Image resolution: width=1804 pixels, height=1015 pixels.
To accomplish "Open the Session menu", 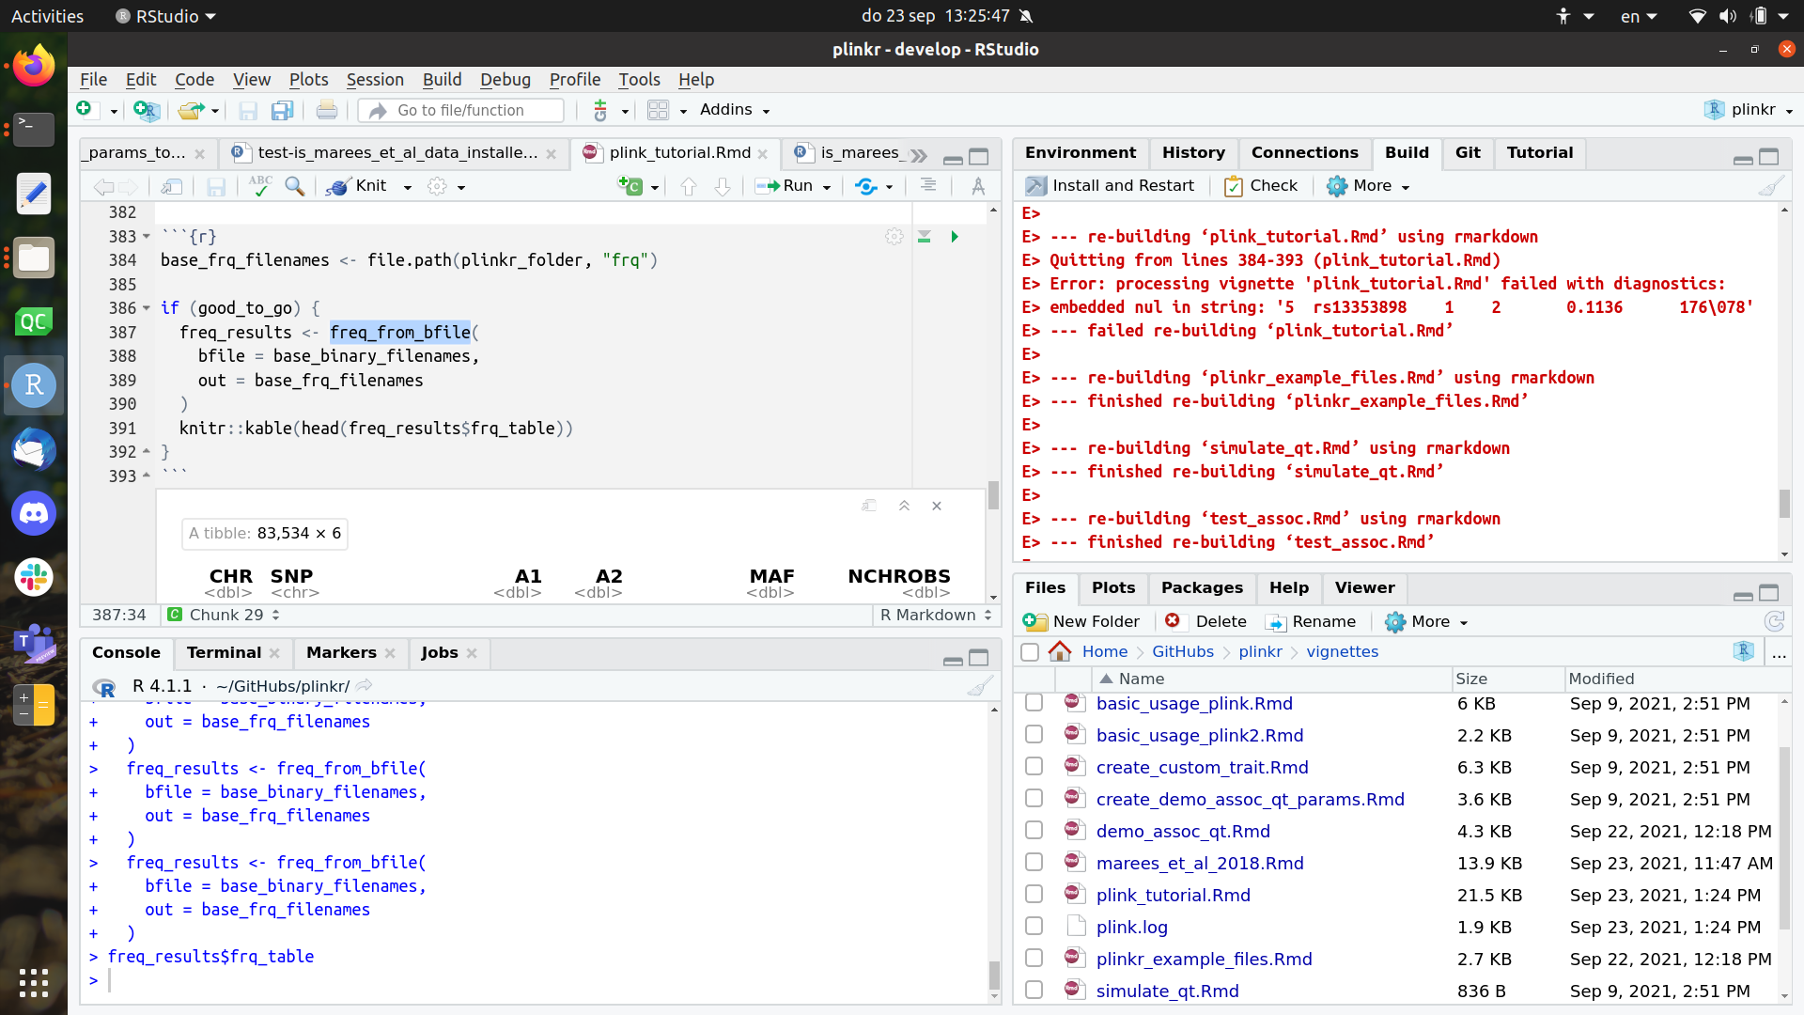I will coord(374,80).
